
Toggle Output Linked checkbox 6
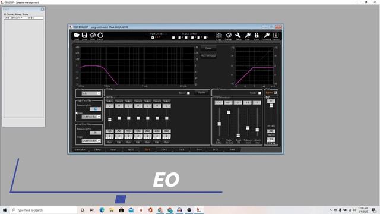point(205,37)
